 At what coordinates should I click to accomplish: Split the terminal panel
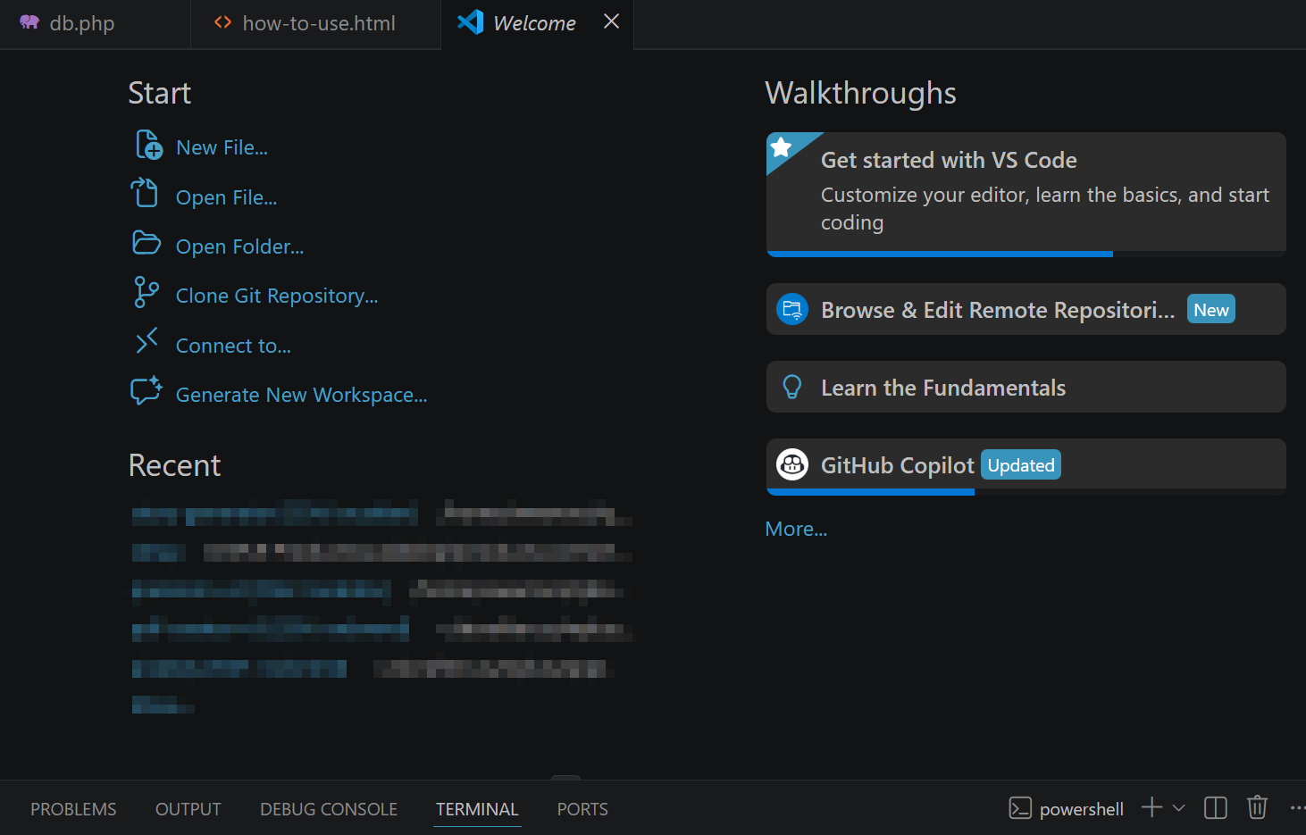point(1216,808)
